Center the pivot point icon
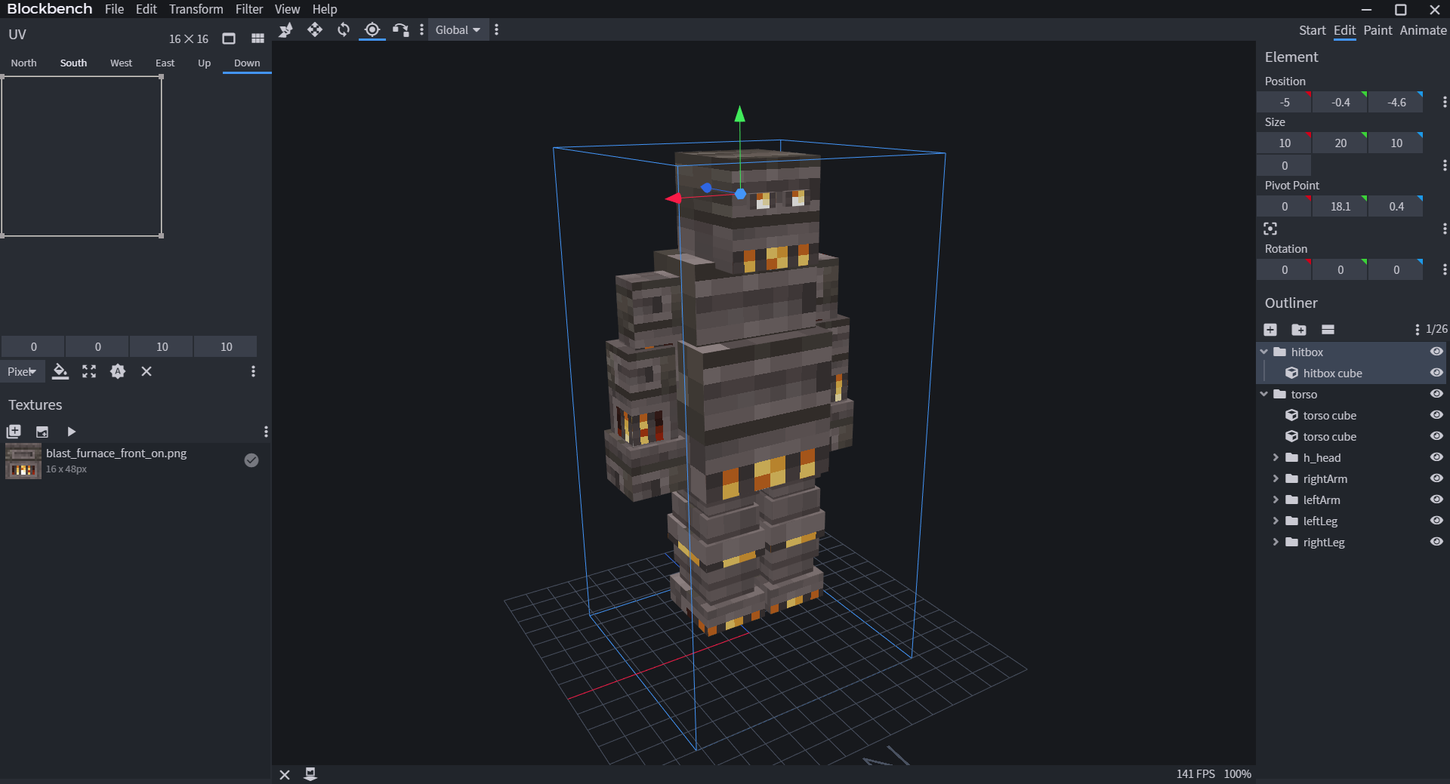The image size is (1450, 784). (1270, 229)
